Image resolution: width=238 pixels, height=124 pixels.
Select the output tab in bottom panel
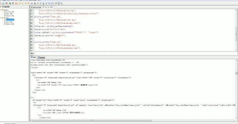34,57
